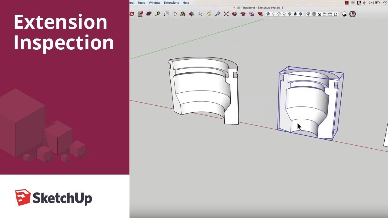
Task: Open the Help menu
Action: coord(186,3)
